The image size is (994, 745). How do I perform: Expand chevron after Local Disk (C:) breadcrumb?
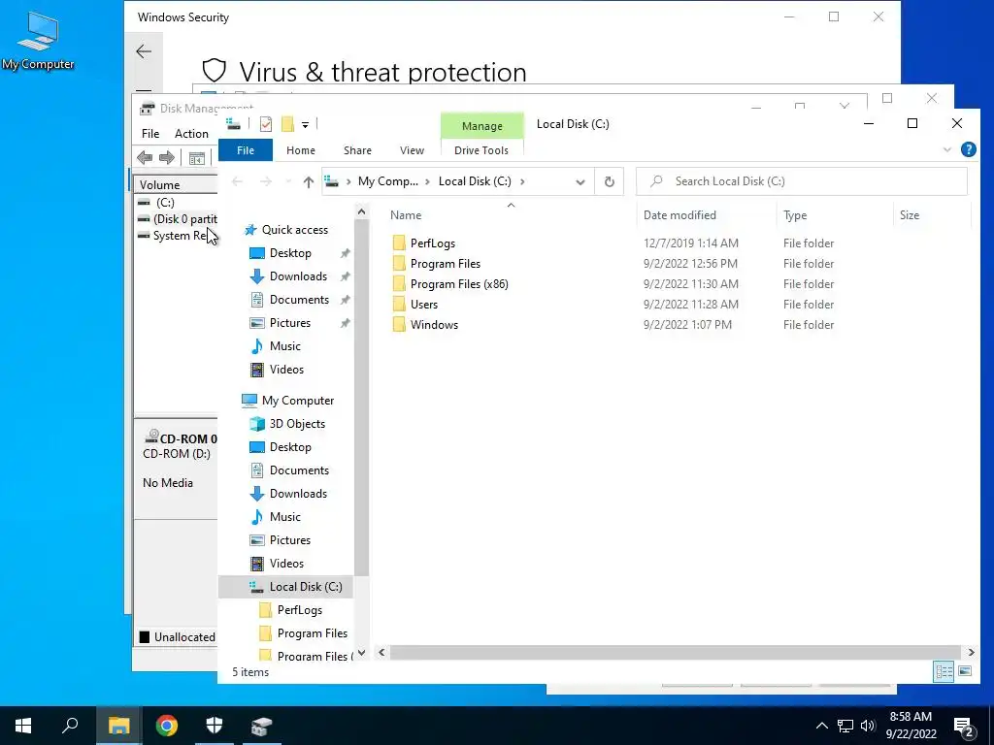click(522, 181)
